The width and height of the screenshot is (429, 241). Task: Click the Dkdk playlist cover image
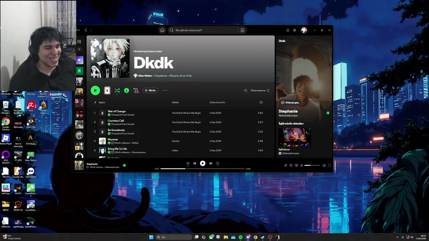pos(110,58)
